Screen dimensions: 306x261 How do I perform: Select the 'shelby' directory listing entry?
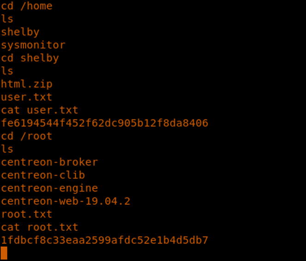[x=20, y=32]
